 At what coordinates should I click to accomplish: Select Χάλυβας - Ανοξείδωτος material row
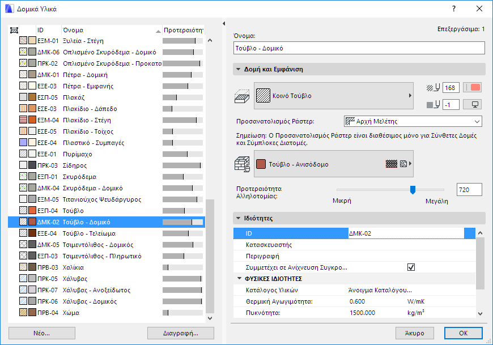107,290
